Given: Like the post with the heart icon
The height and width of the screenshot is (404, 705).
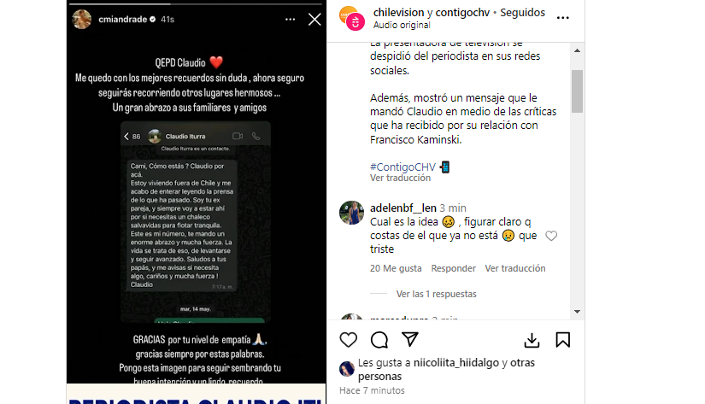Looking at the screenshot, I should tap(348, 340).
